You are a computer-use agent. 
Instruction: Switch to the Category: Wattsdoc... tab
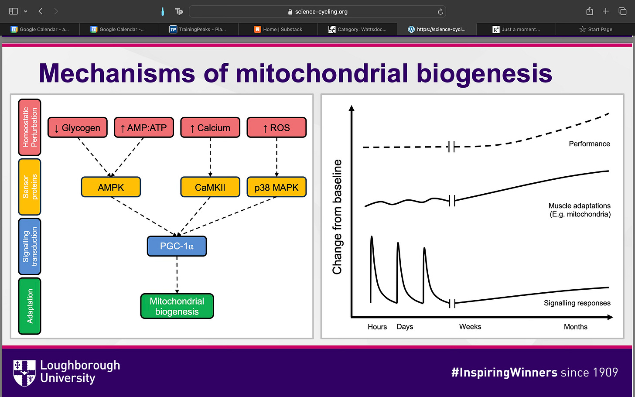pos(358,29)
